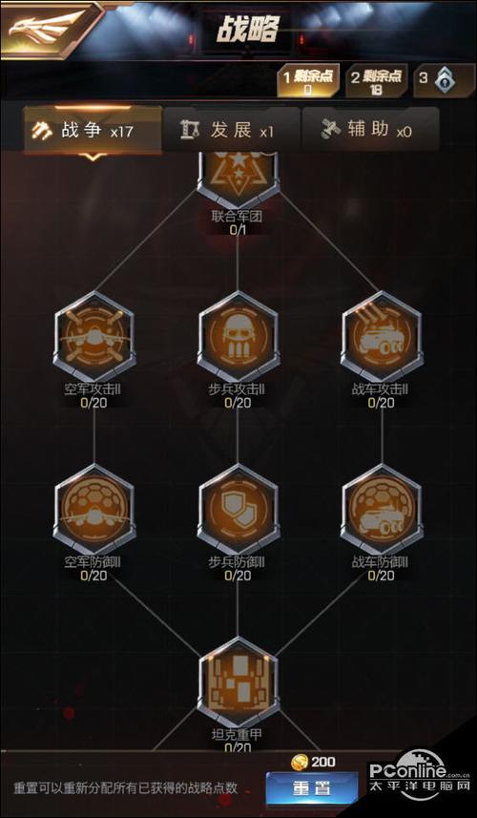Viewport: 477px width, 818px height.
Task: Open the 辅助 x0 tab
Action: coord(371,131)
